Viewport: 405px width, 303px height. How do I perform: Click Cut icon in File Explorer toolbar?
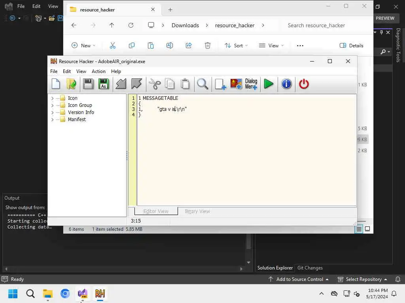(113, 46)
